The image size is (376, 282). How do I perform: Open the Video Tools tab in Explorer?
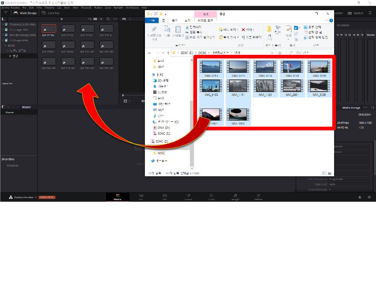click(206, 20)
